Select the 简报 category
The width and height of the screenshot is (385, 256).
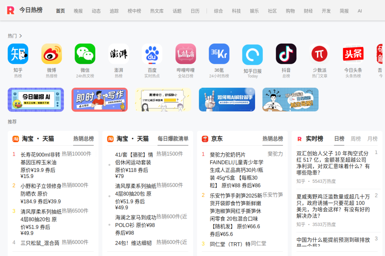[x=344, y=11]
